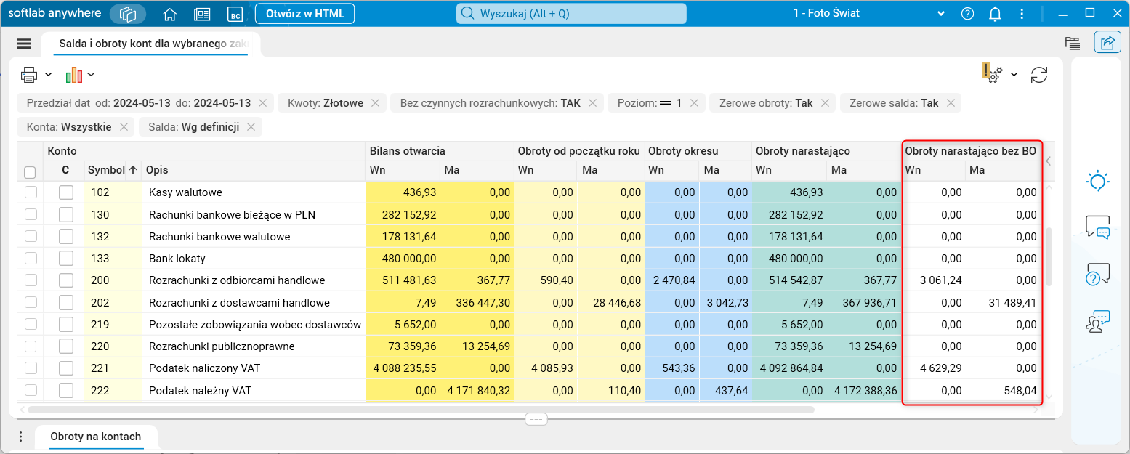Toggle the C checkbox for account 200
This screenshot has width=1130, height=454.
point(66,280)
